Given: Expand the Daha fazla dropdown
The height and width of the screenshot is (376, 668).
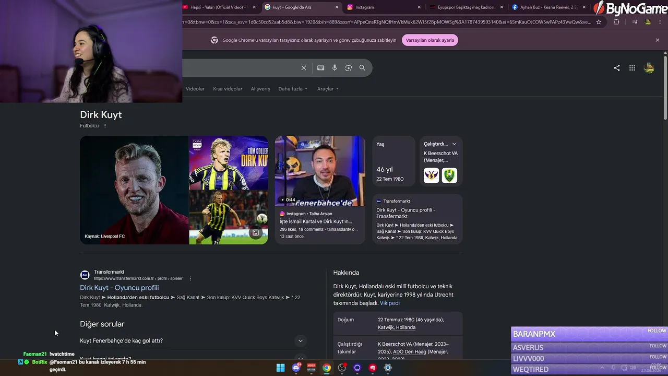Looking at the screenshot, I should pyautogui.click(x=293, y=89).
